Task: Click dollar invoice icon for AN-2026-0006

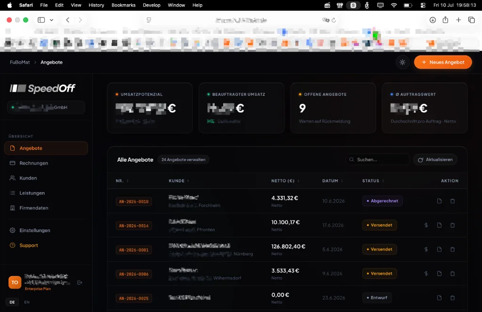Action: pyautogui.click(x=426, y=273)
